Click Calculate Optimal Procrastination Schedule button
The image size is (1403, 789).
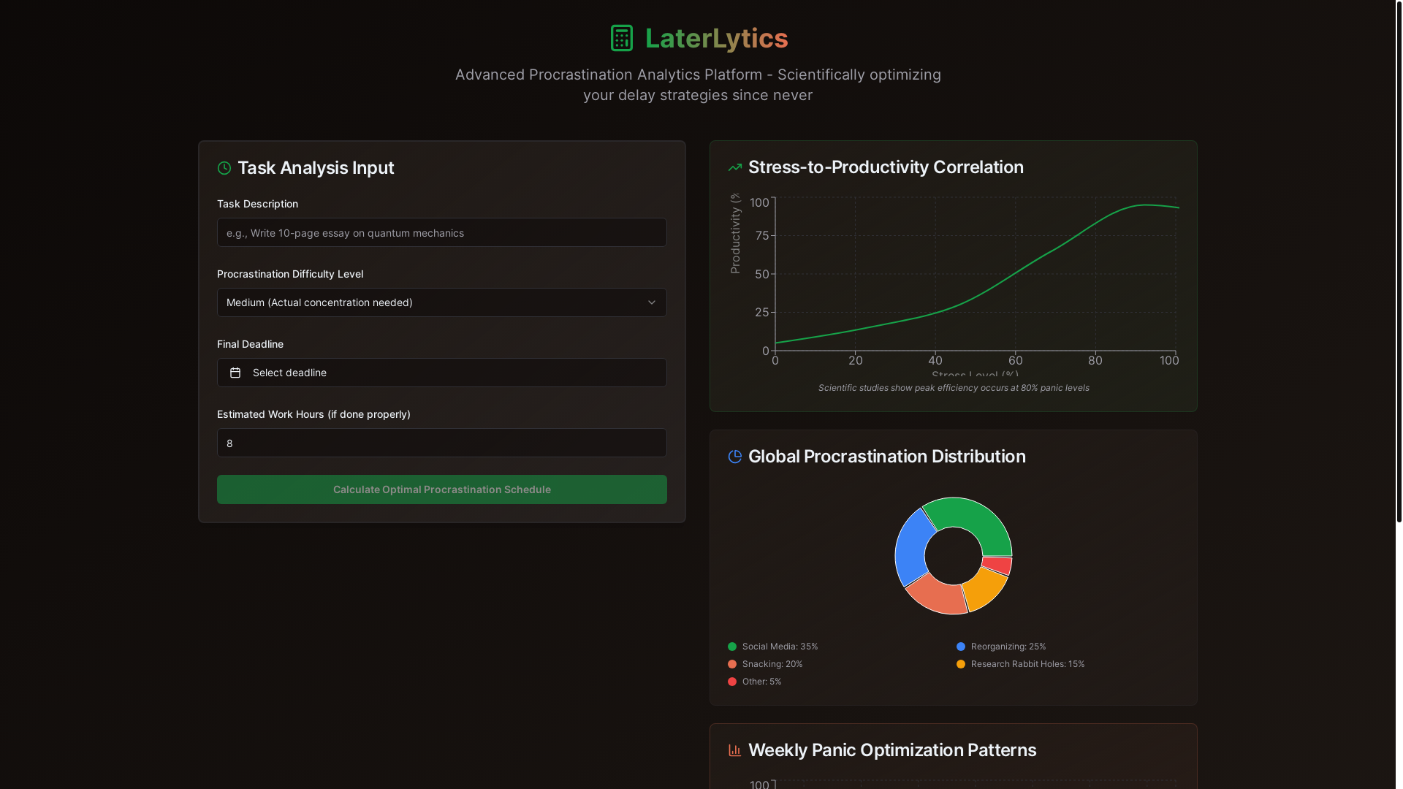441,489
